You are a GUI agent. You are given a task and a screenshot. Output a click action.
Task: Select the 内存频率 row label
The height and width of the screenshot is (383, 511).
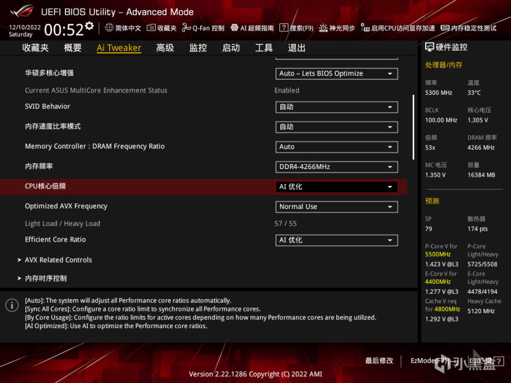pyautogui.click(x=39, y=166)
